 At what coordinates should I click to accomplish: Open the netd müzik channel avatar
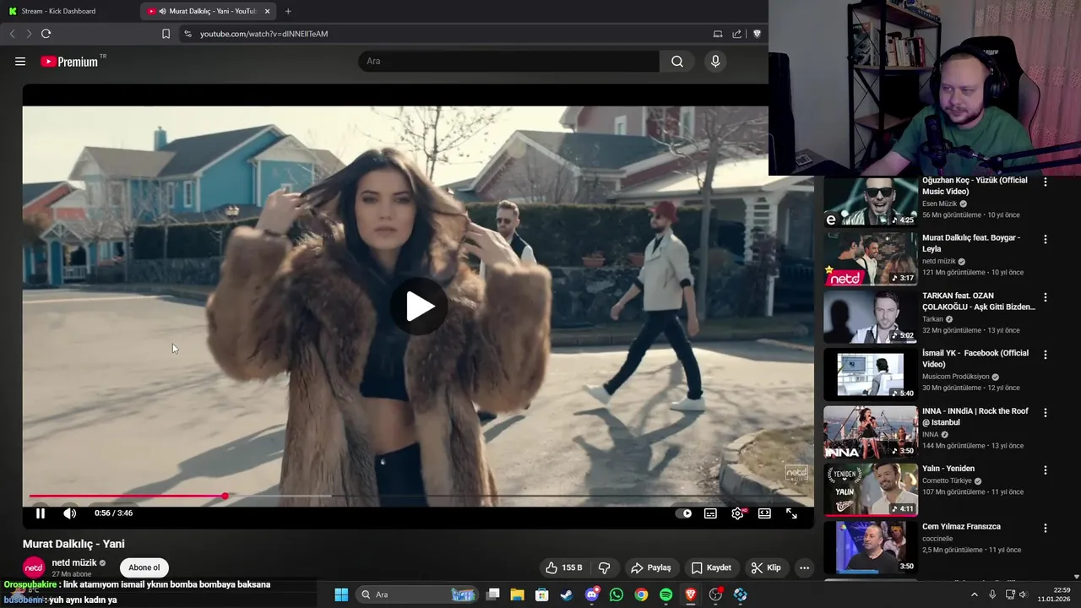point(34,567)
